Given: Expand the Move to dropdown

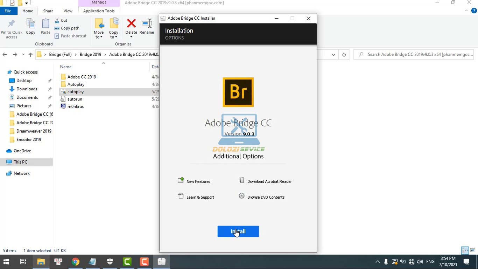Looking at the screenshot, I should coord(99,37).
